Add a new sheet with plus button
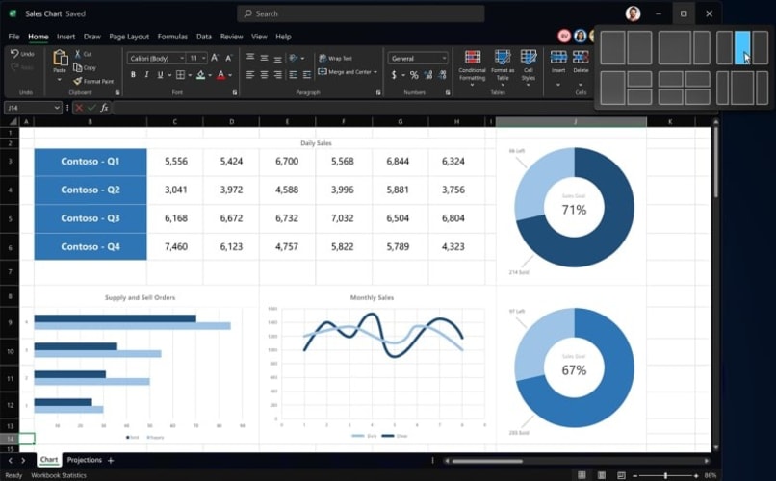The image size is (776, 481). click(x=111, y=460)
